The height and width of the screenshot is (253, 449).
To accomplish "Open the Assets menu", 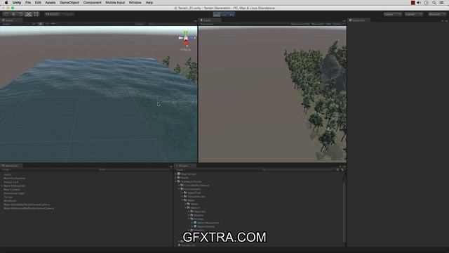I will [50, 3].
